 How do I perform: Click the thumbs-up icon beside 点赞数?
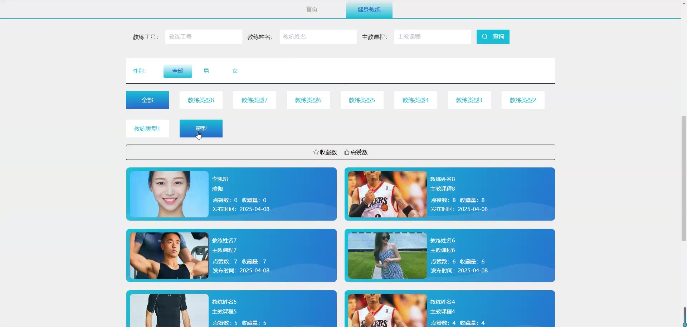[347, 152]
